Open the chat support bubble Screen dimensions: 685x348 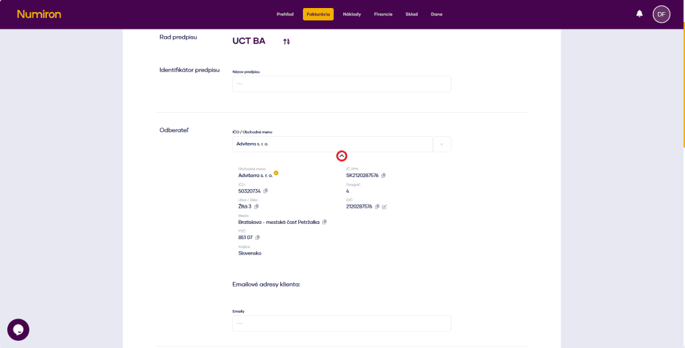tap(18, 329)
